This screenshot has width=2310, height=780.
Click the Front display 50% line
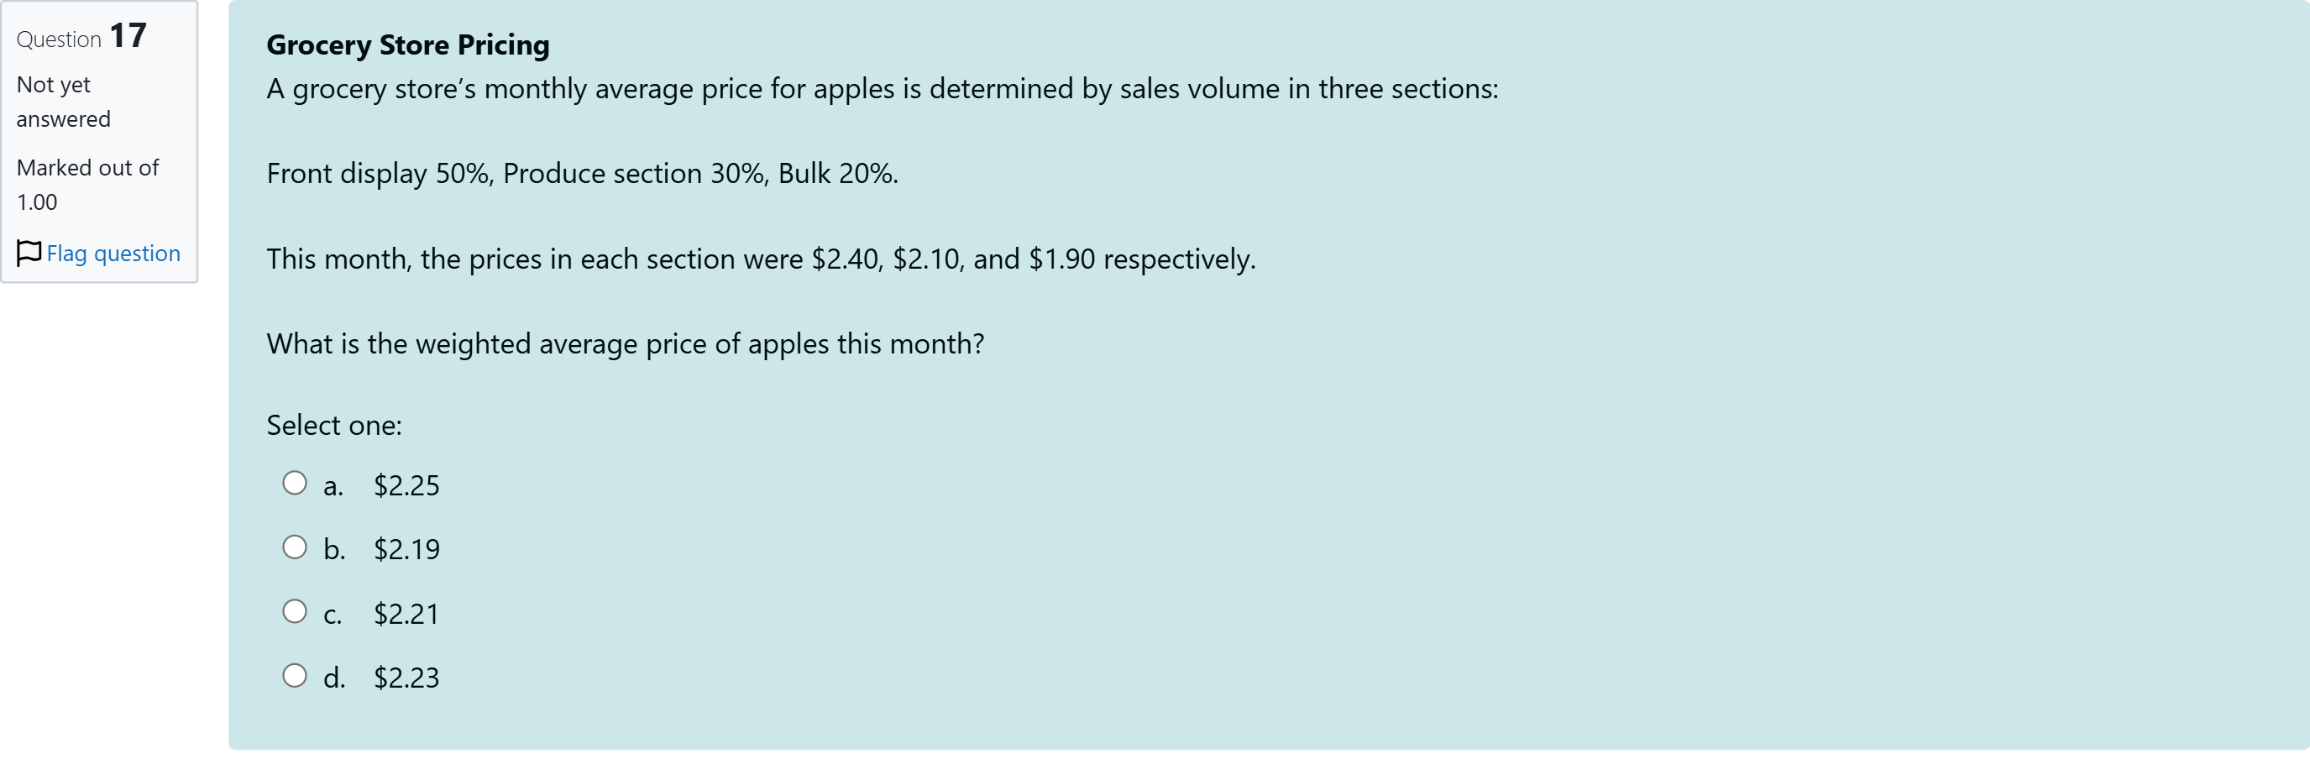pos(582,173)
